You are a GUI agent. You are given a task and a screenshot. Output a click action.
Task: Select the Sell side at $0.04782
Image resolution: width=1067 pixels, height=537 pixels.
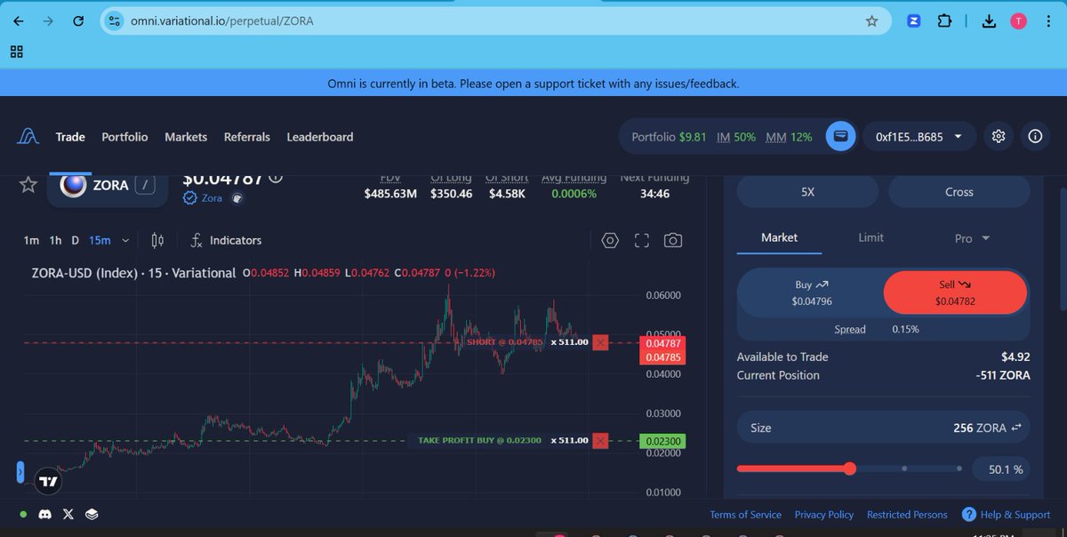(955, 293)
